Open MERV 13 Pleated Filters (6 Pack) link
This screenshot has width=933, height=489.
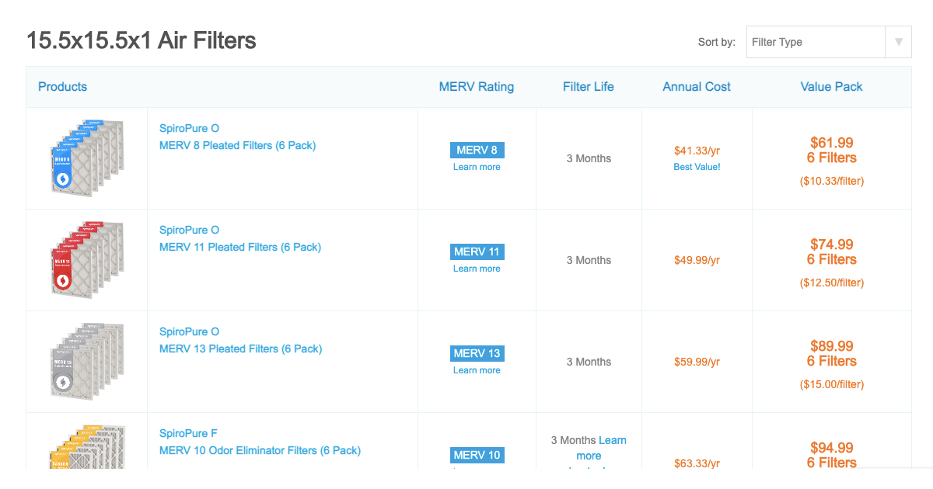[239, 349]
